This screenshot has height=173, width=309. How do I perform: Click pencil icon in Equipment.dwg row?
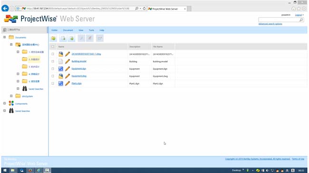[x=68, y=76]
